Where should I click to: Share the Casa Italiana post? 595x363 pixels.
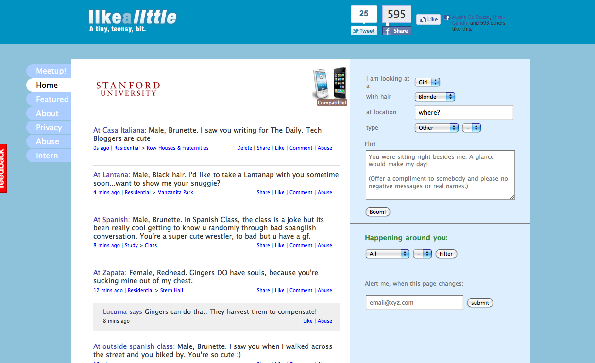click(263, 148)
